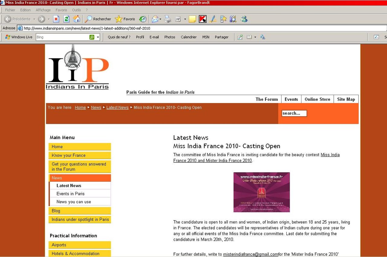This screenshot has height=257, width=387.
Task: Click the green Bing search button
Action: 92,37
